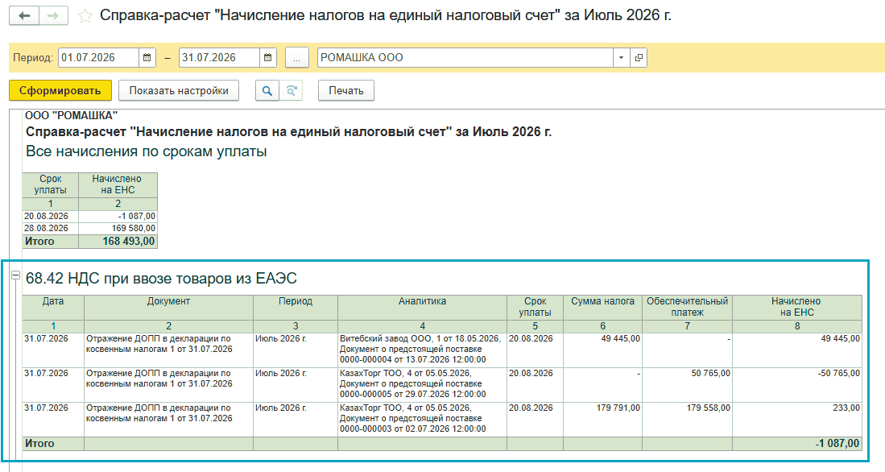
Task: Select the bottom Итого -1 087,00 cell
Action: [797, 444]
